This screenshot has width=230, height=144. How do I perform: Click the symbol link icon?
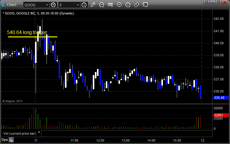coord(137,5)
